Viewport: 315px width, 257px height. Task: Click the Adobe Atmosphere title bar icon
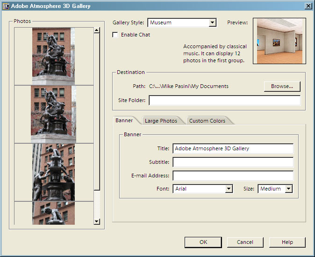[x=6, y=6]
